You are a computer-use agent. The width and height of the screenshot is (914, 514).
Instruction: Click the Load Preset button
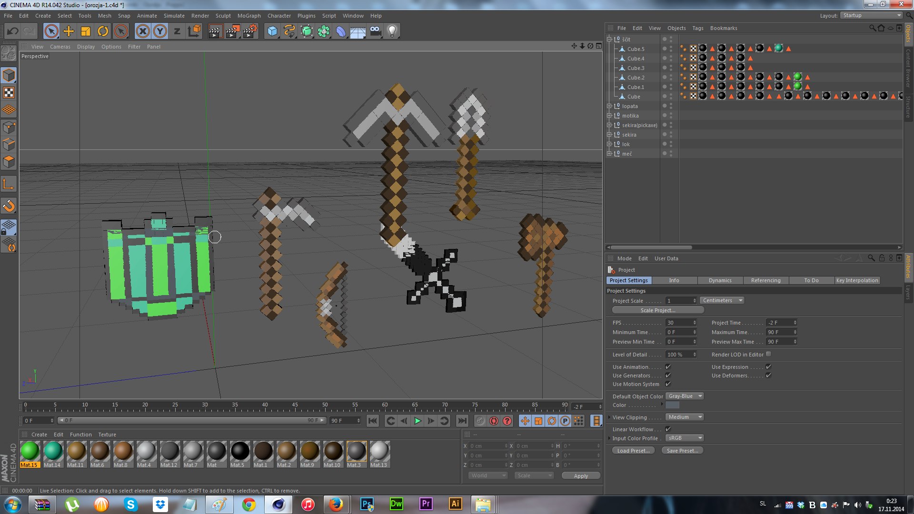coord(633,451)
